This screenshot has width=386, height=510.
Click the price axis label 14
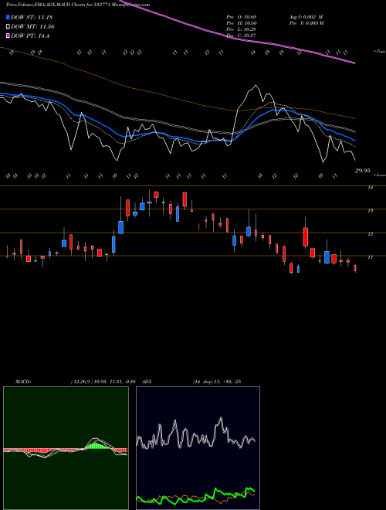[370, 187]
